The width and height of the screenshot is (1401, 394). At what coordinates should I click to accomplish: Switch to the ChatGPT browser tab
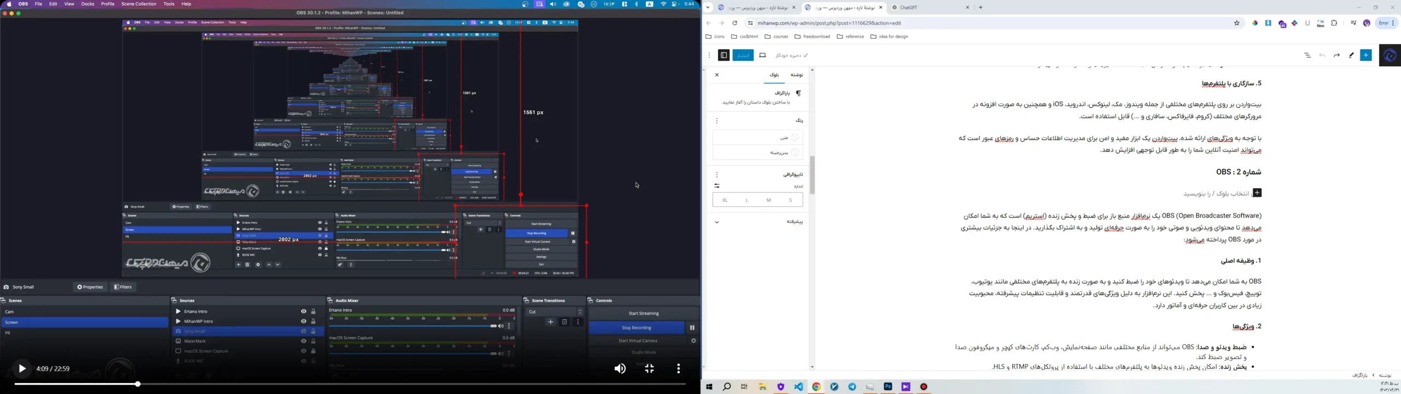click(931, 8)
